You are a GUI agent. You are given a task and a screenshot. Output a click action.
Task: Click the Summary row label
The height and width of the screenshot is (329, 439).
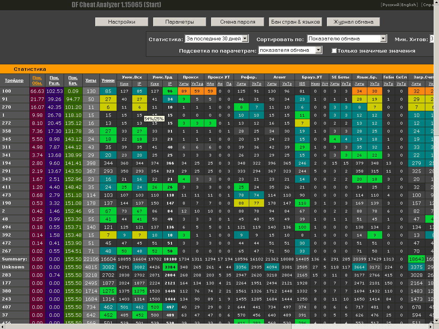[14, 259]
